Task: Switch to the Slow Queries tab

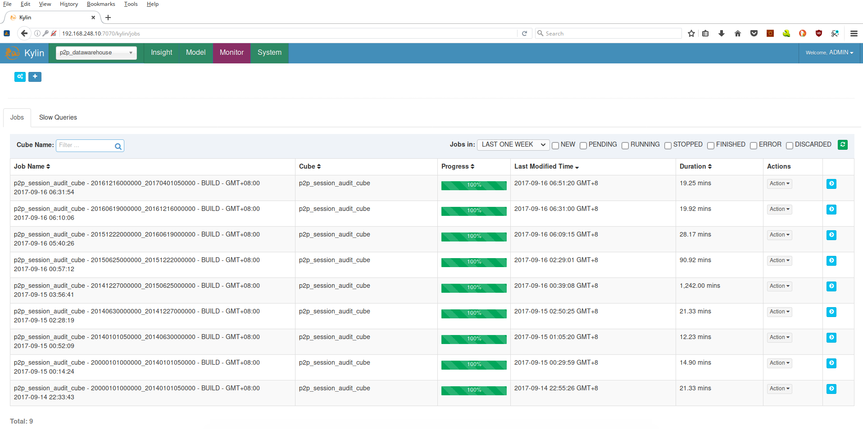Action: click(x=58, y=117)
